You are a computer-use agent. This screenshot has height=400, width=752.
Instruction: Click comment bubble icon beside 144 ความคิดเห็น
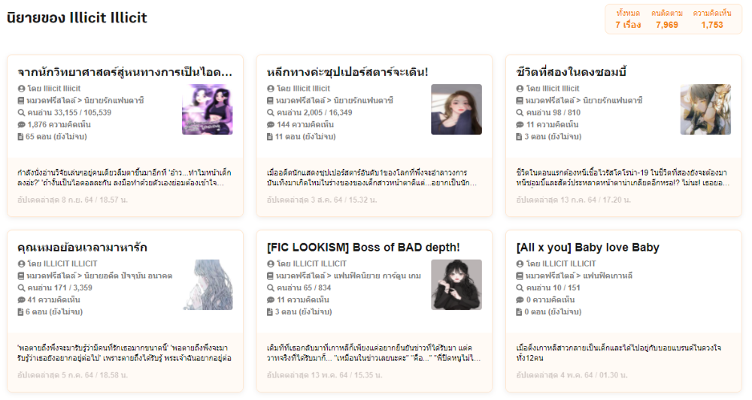[271, 125]
